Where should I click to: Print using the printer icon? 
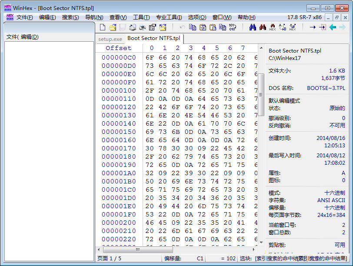[x=142, y=27]
